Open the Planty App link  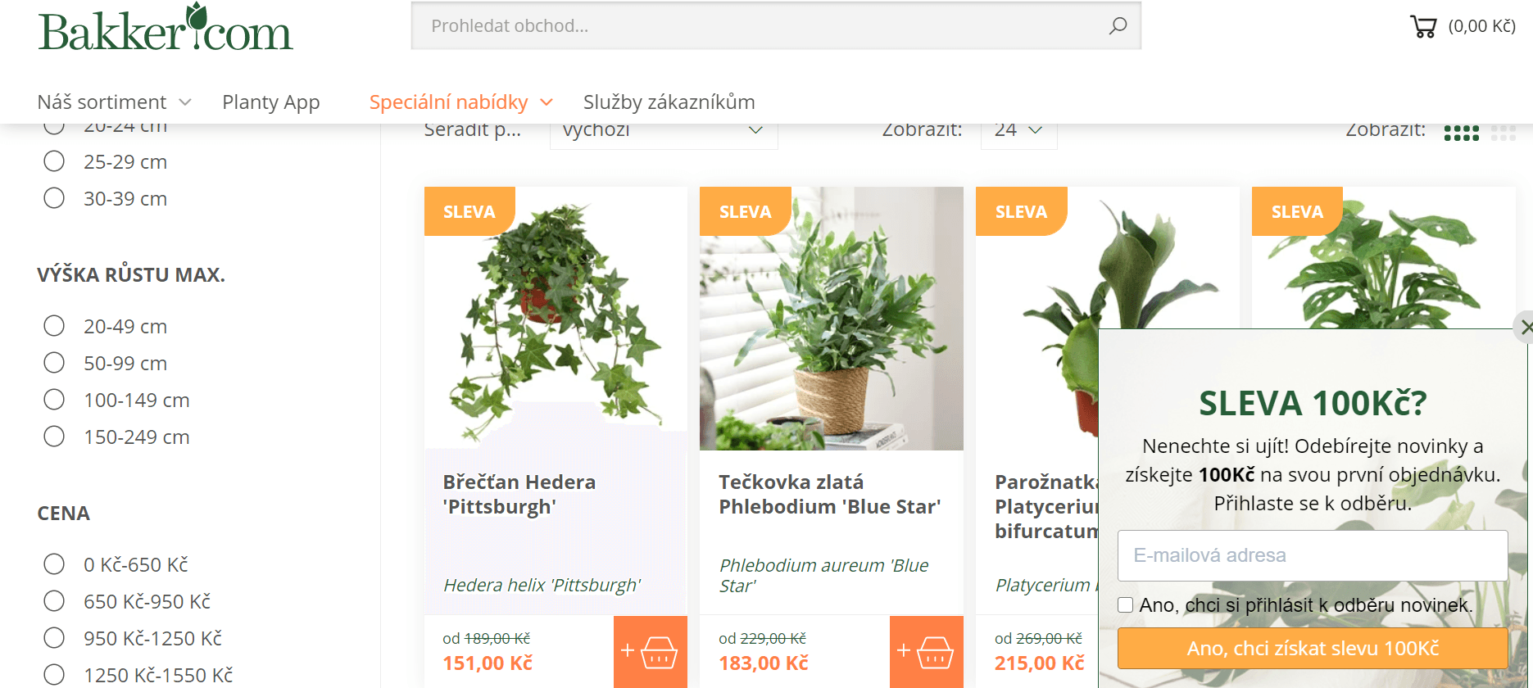[270, 102]
